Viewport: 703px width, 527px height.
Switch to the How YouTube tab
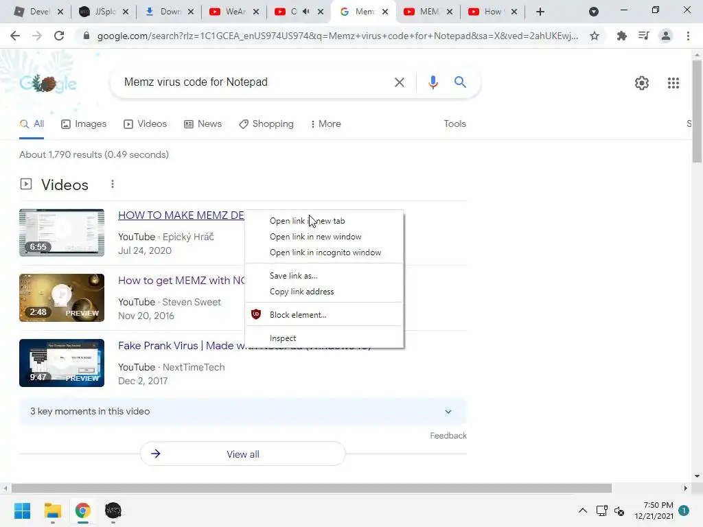pos(492,12)
